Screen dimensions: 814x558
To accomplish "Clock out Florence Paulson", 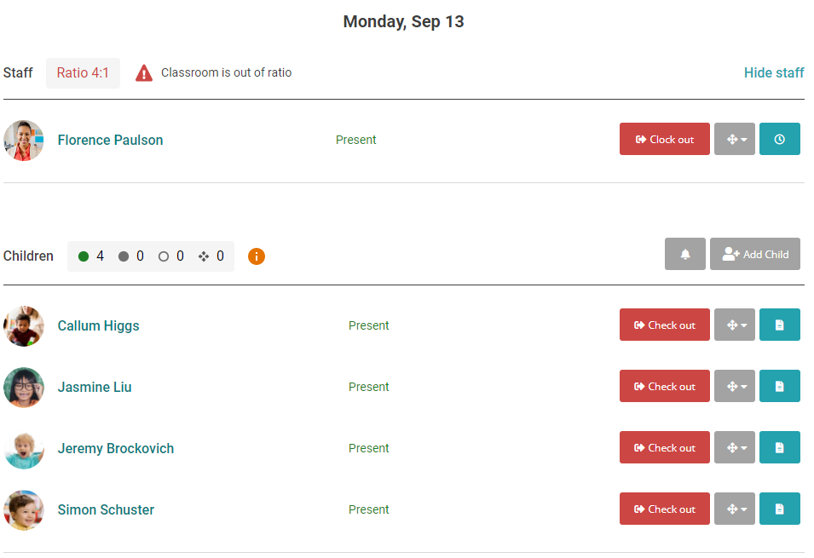I will 664,140.
